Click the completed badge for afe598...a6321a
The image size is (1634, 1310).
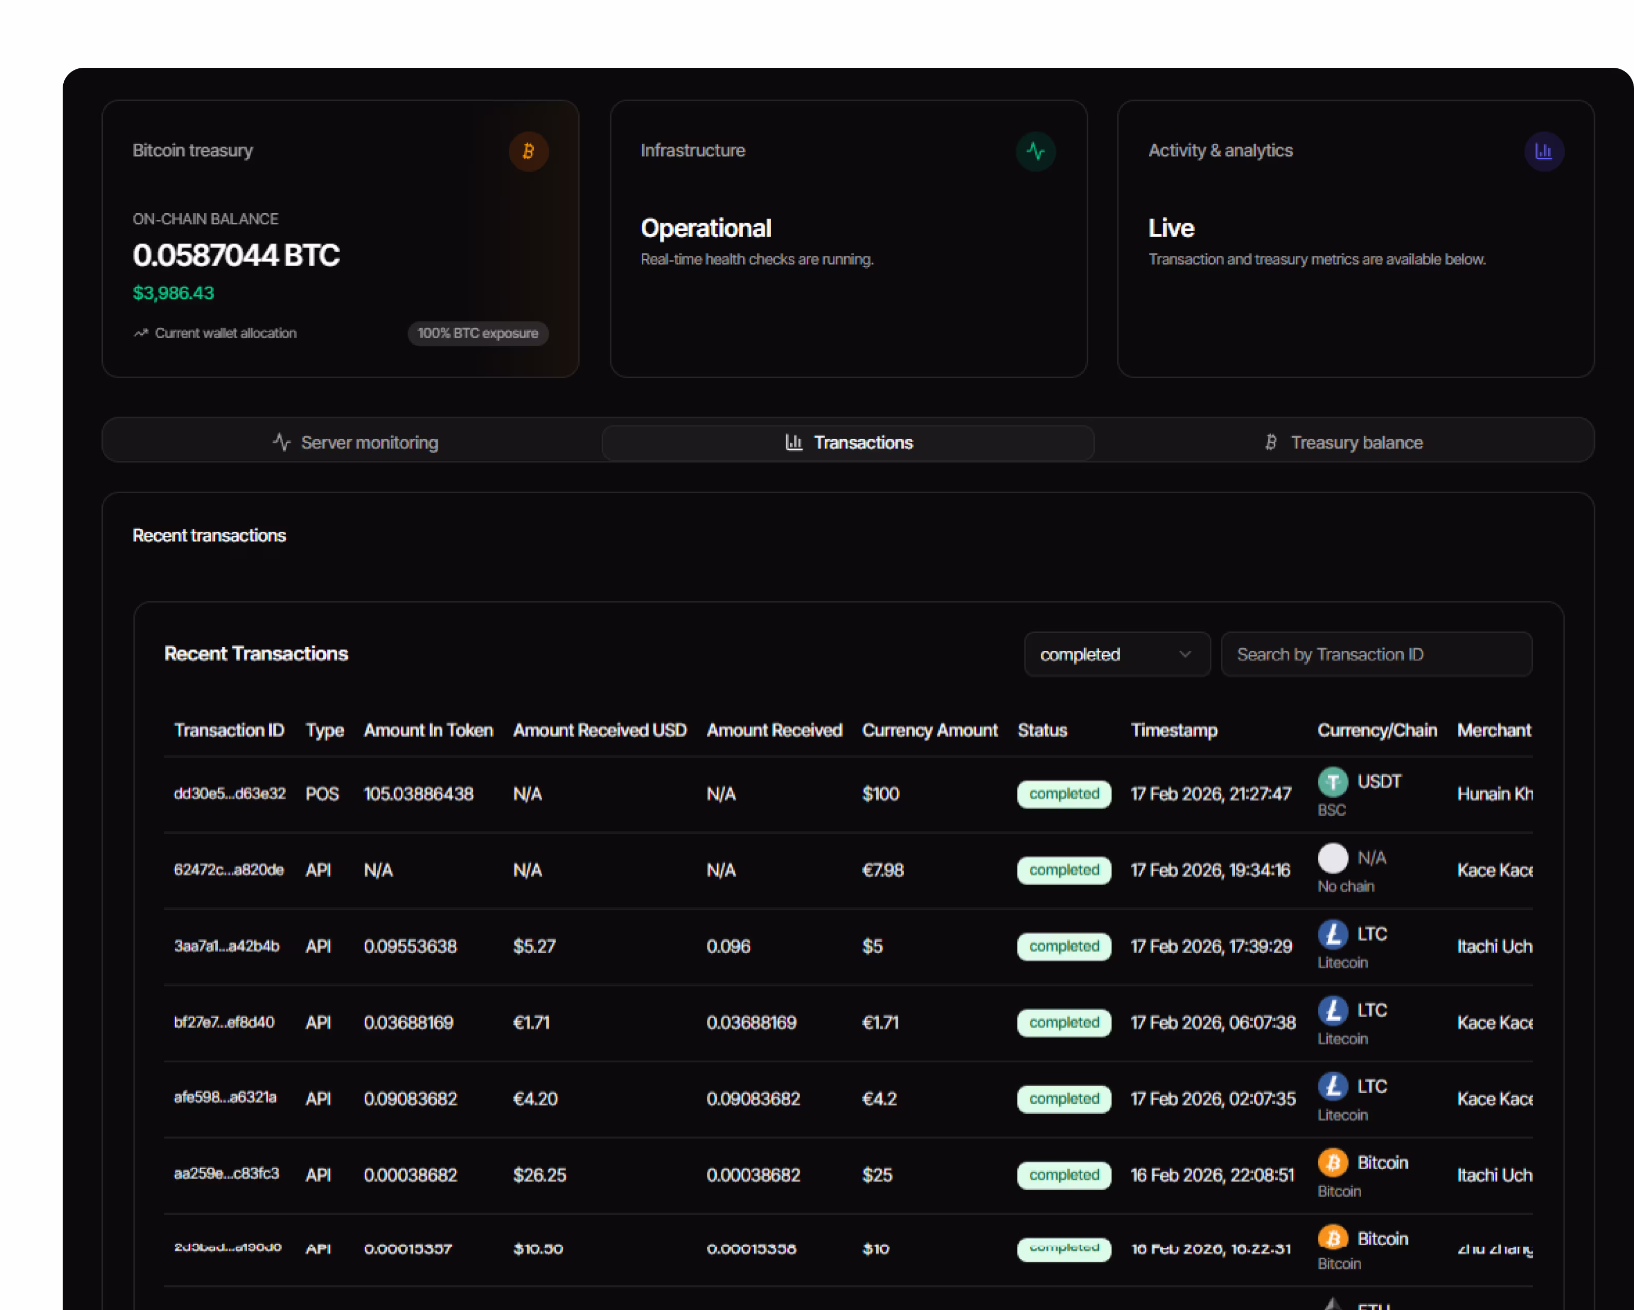(x=1064, y=1099)
